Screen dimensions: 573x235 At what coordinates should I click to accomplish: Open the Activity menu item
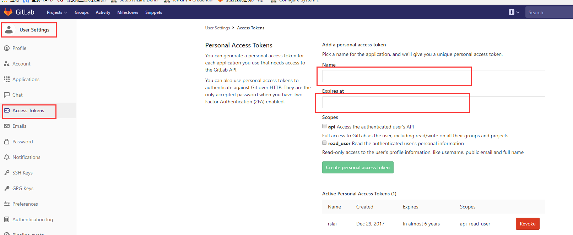[103, 12]
